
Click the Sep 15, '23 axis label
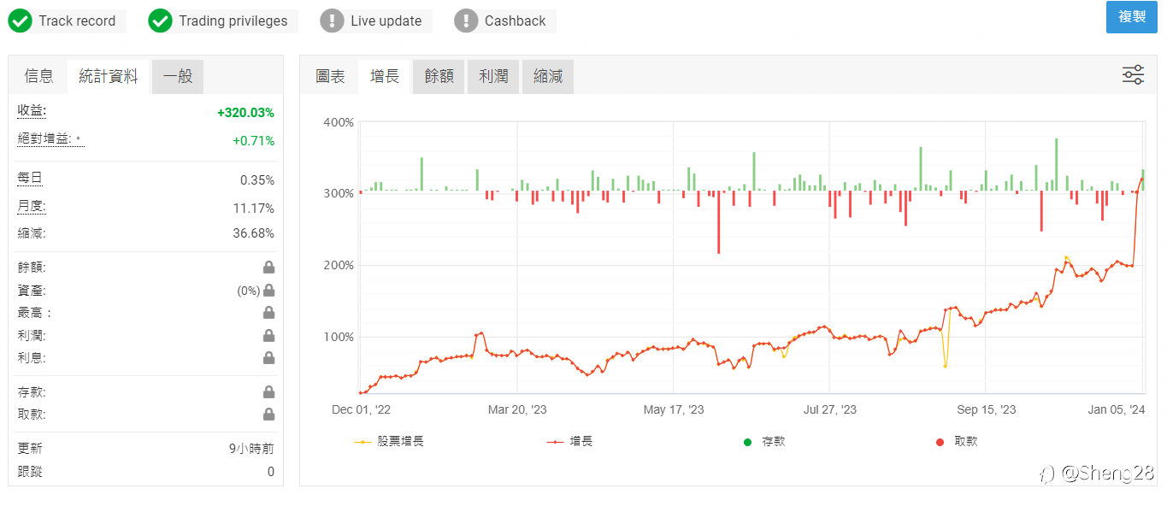986,410
